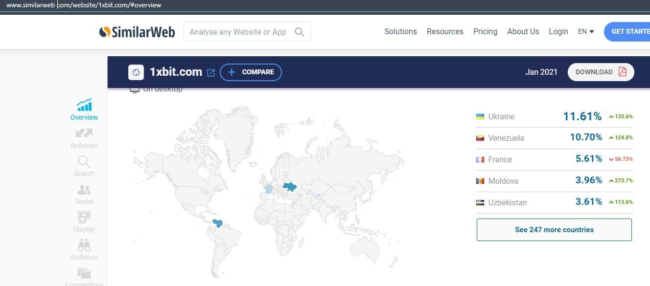Click the 5.61% traffic share value
The width and height of the screenshot is (650, 286).
[589, 159]
